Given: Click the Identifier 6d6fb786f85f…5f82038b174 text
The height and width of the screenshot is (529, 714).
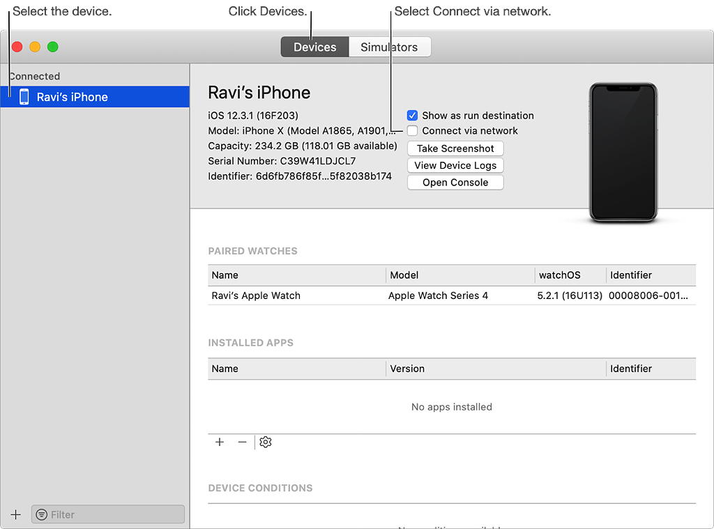Looking at the screenshot, I should 300,176.
